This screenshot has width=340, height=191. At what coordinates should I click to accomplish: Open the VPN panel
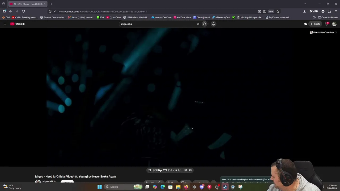(x=314, y=11)
